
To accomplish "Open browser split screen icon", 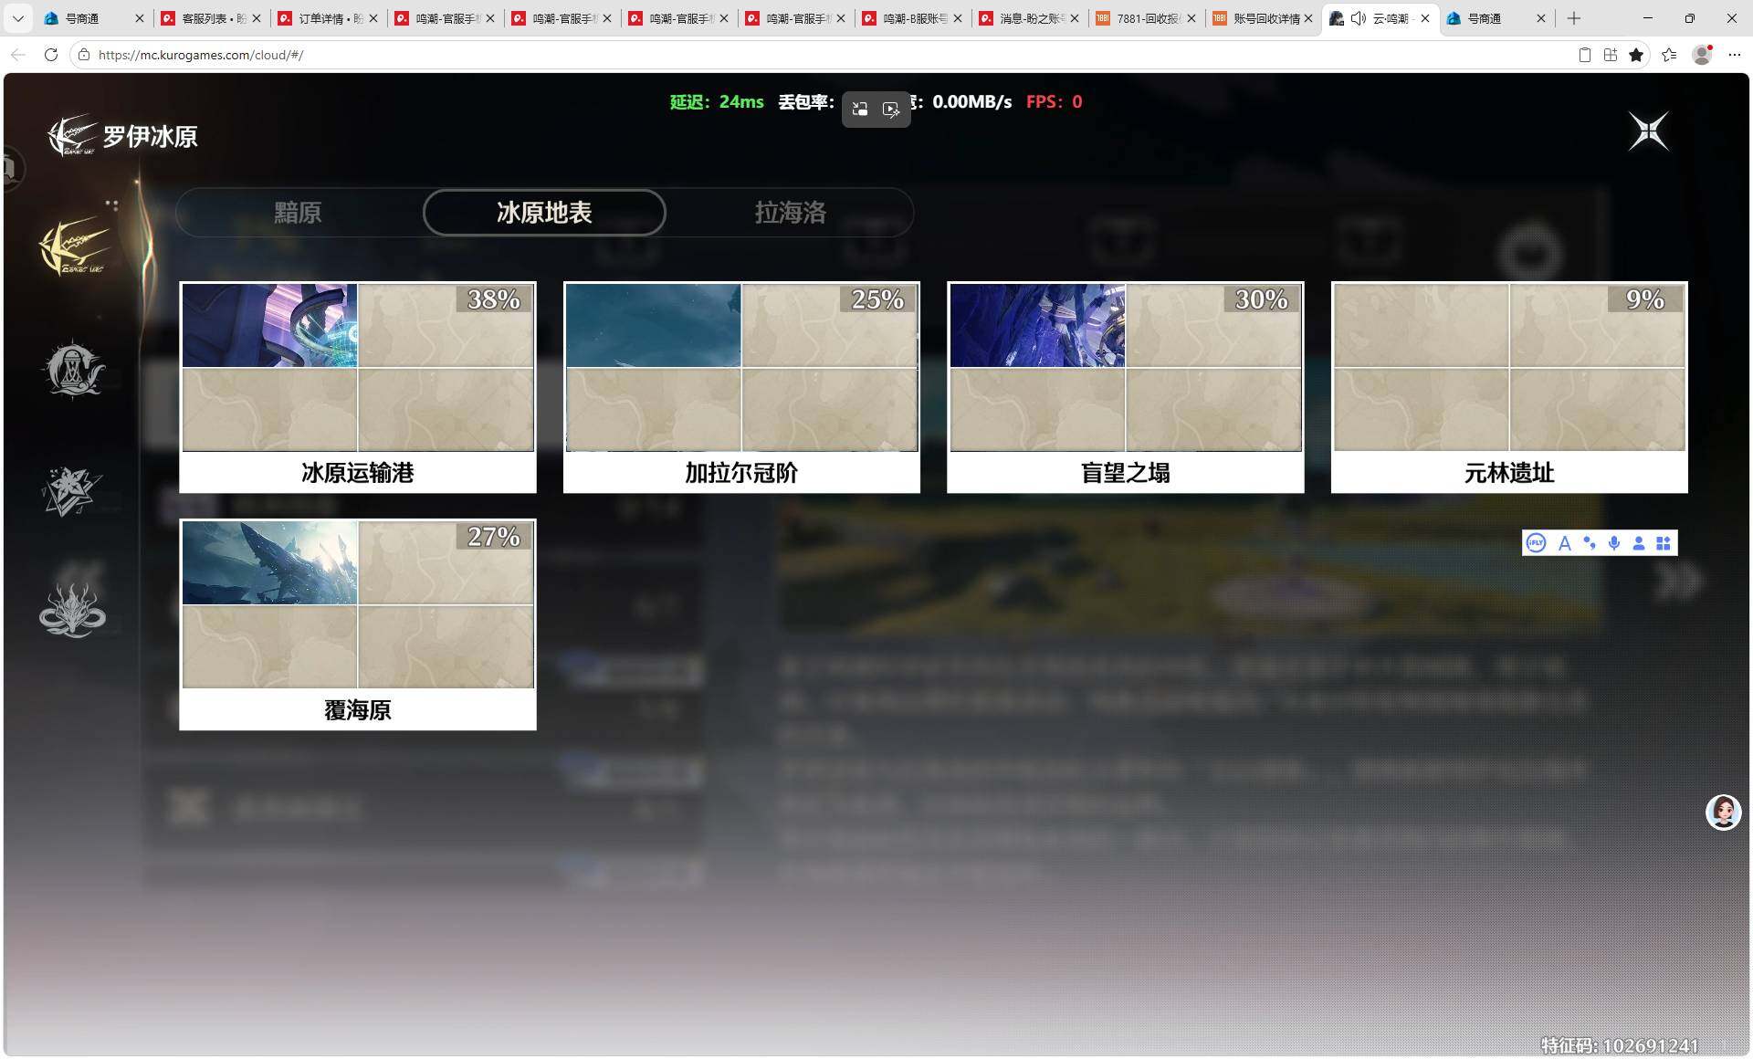I will tap(1611, 55).
